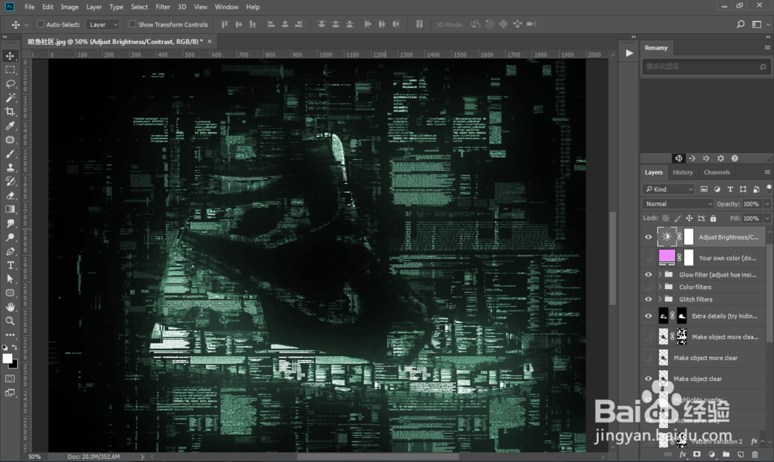Click the play button on collapsed panel
Screen dimensions: 774x462
click(629, 53)
